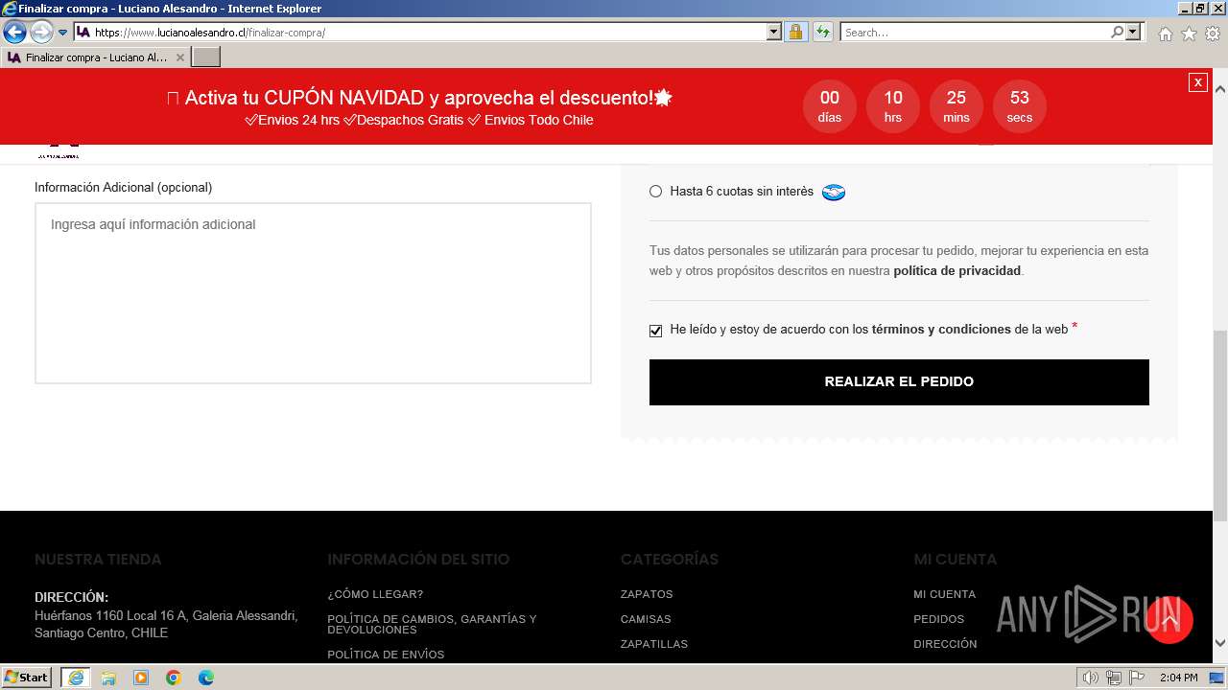Close the Finalizar compra tab

click(x=180, y=57)
